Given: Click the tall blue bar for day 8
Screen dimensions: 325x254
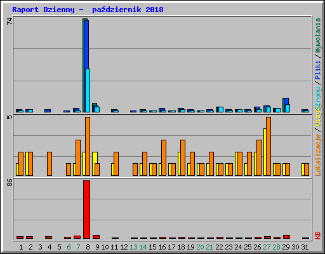Looking at the screenshot, I should (86, 44).
